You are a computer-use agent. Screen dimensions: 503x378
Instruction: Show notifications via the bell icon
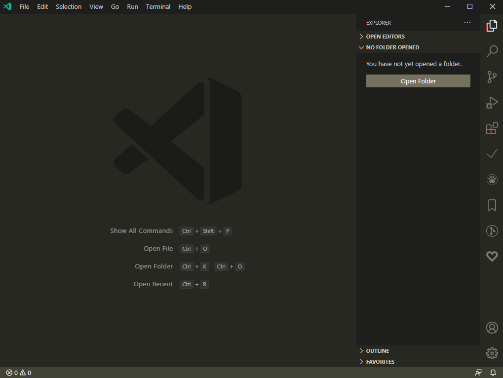click(x=492, y=373)
